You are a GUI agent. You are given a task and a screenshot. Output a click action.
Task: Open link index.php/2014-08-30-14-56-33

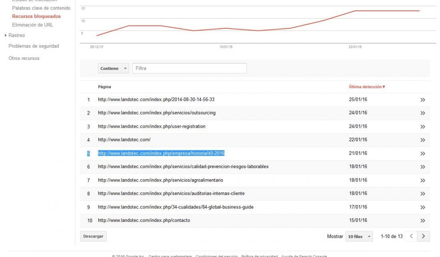click(156, 99)
